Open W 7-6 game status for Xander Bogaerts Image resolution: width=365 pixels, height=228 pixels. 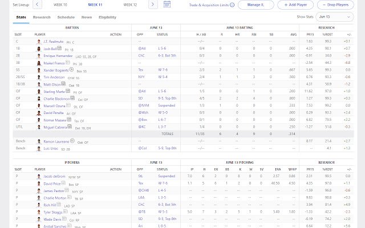click(x=163, y=70)
